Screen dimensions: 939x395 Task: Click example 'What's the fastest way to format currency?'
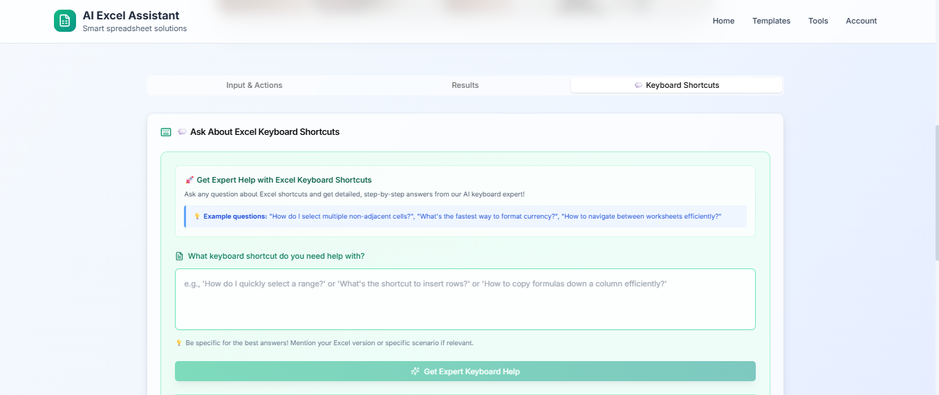(x=488, y=217)
